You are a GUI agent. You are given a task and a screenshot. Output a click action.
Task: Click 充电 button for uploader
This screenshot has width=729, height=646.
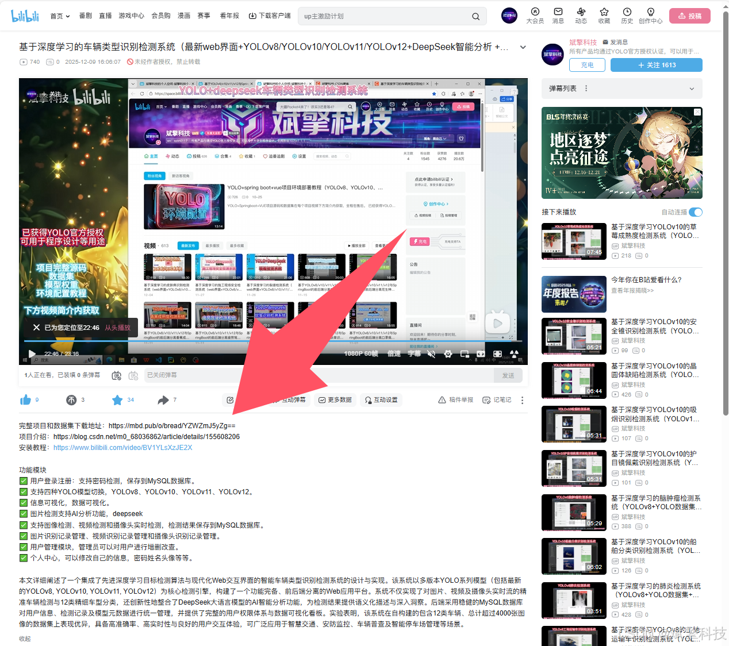[x=587, y=65]
